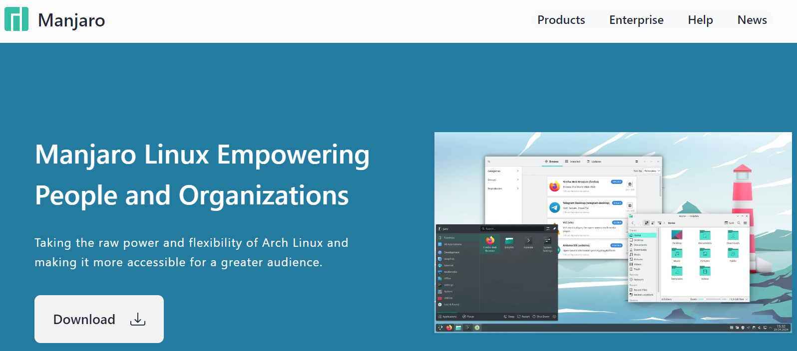797x351 pixels.
Task: Open the Products menu
Action: click(x=561, y=20)
